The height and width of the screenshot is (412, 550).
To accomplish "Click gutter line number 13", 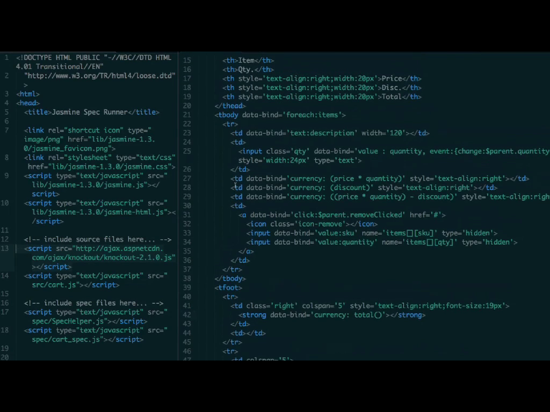I will [5, 248].
